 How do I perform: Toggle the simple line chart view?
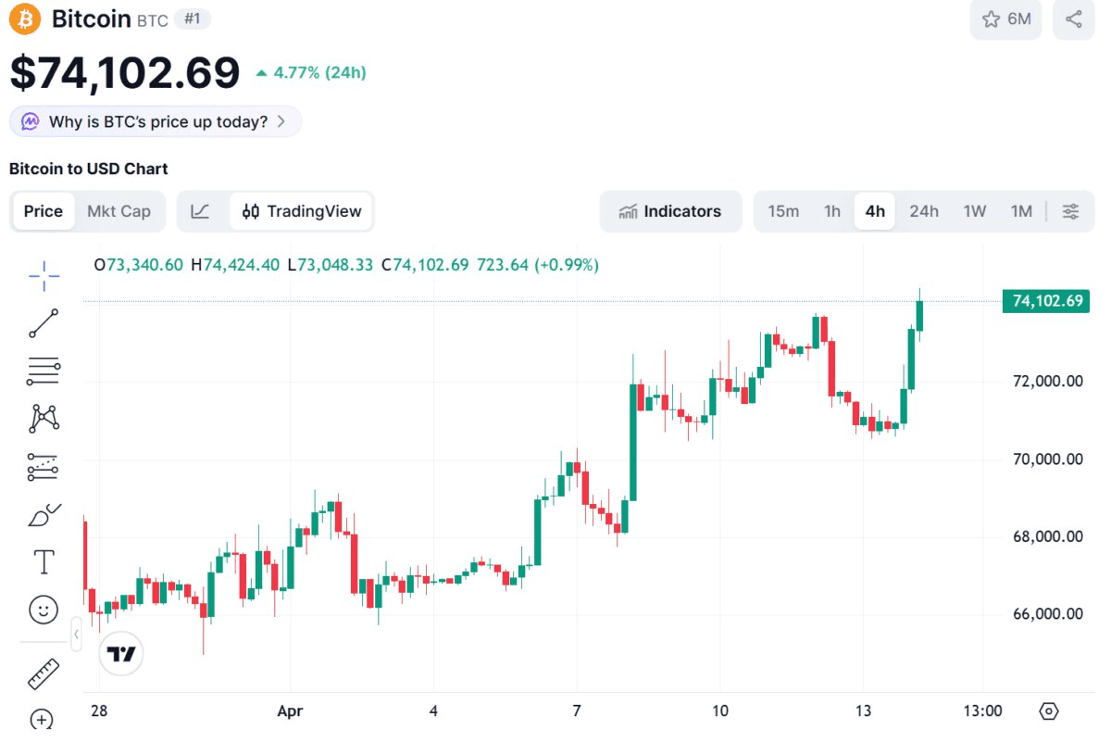[200, 211]
